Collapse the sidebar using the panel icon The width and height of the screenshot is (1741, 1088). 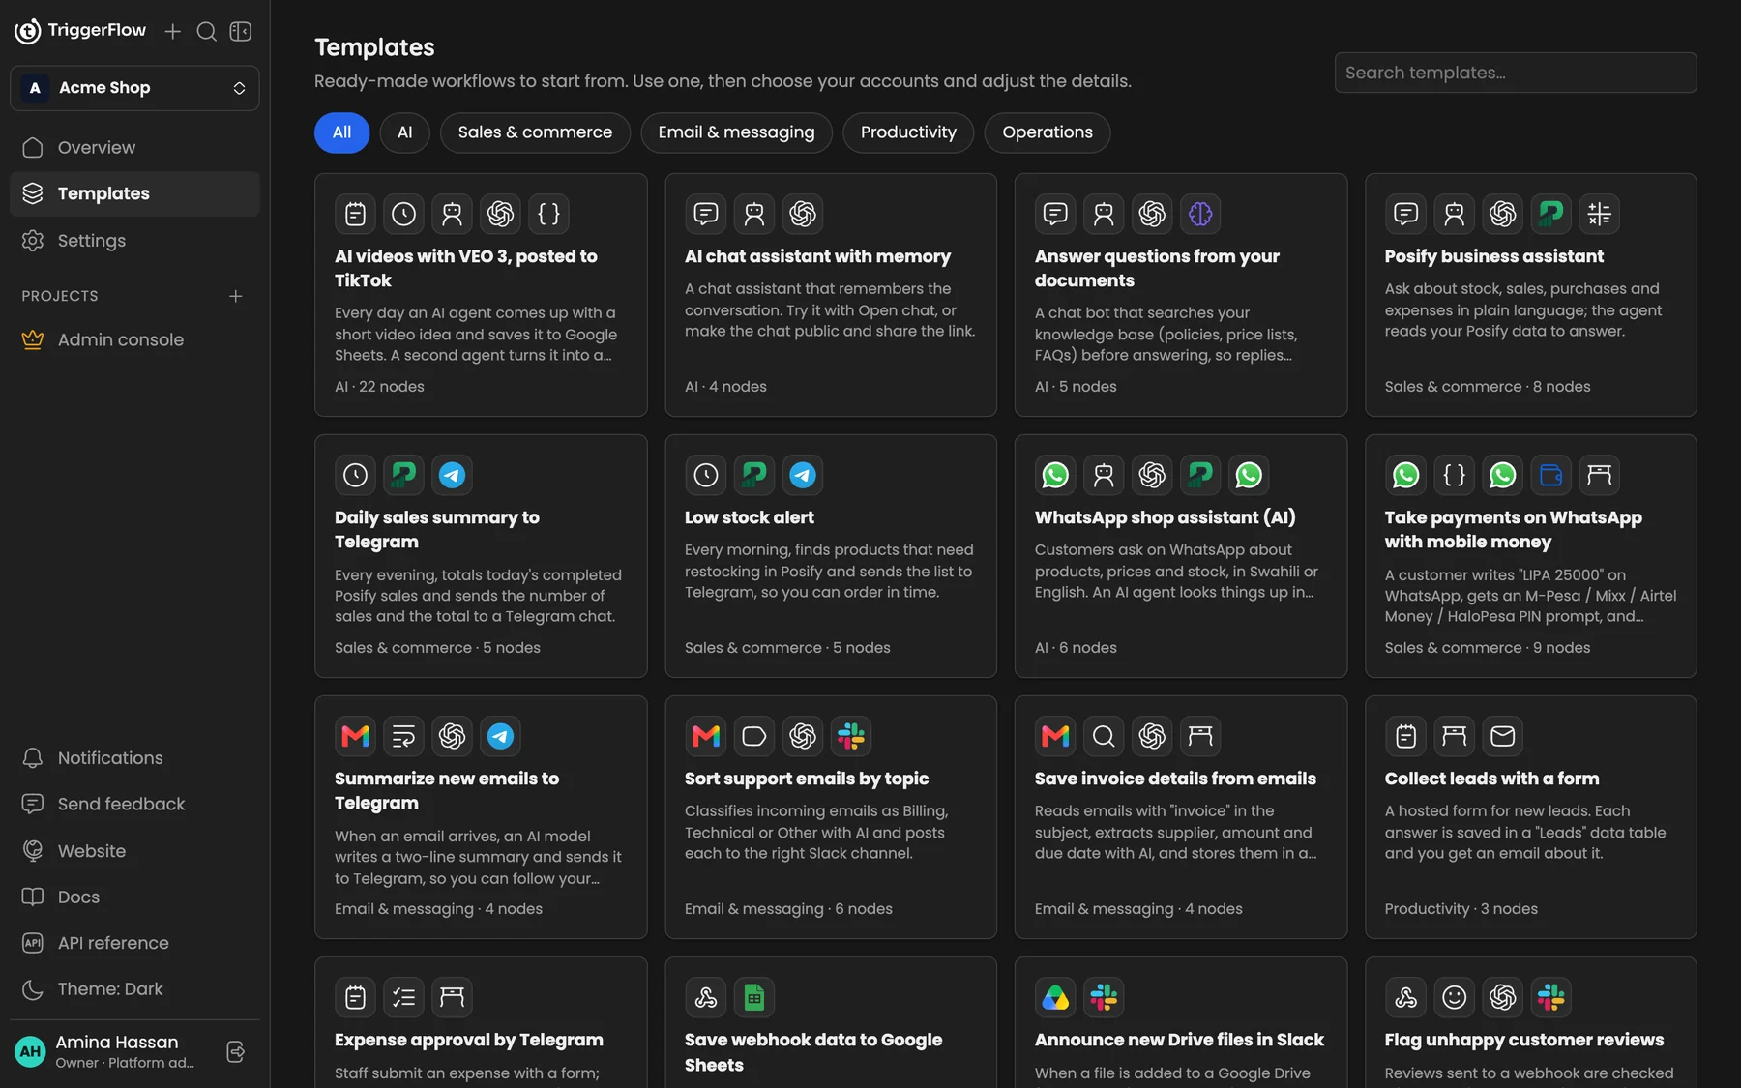pos(241,31)
